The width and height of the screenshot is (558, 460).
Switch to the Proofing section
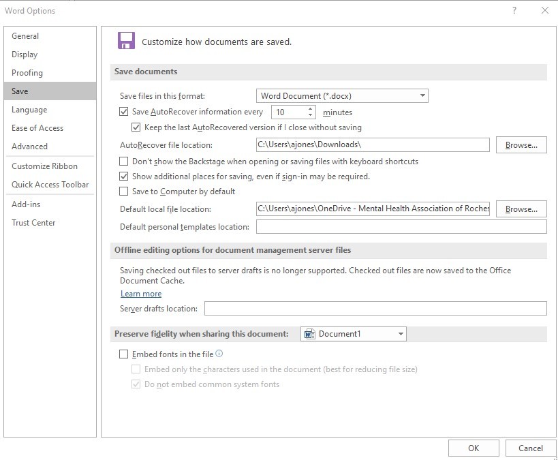pos(27,73)
